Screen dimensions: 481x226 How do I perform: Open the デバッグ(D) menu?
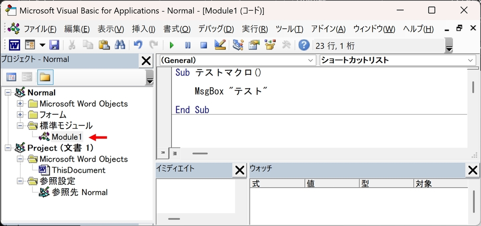[216, 29]
